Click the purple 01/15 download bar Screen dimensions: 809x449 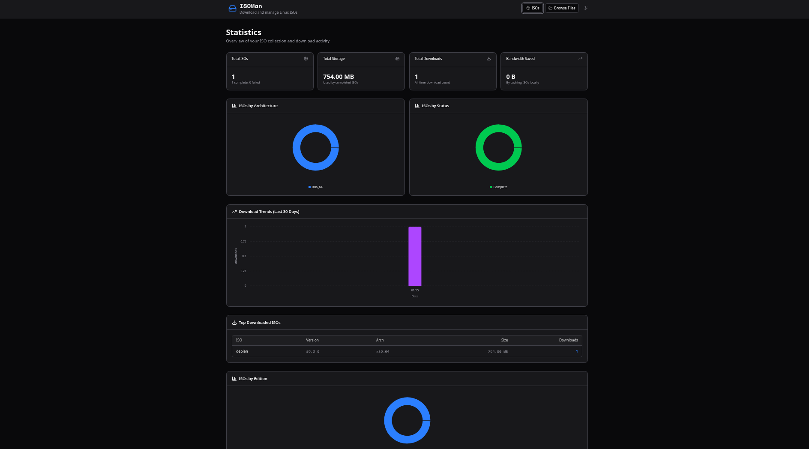[415, 256]
